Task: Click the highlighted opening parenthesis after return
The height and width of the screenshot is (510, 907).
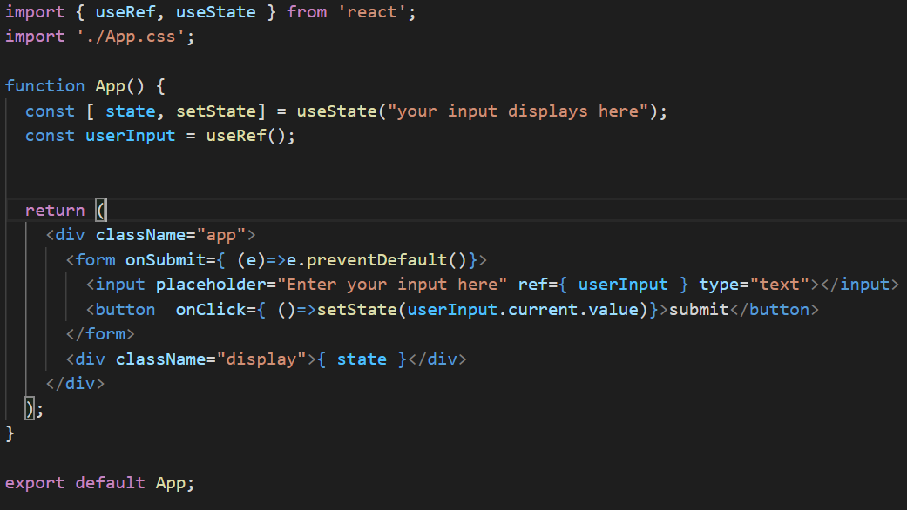Action: tap(101, 211)
